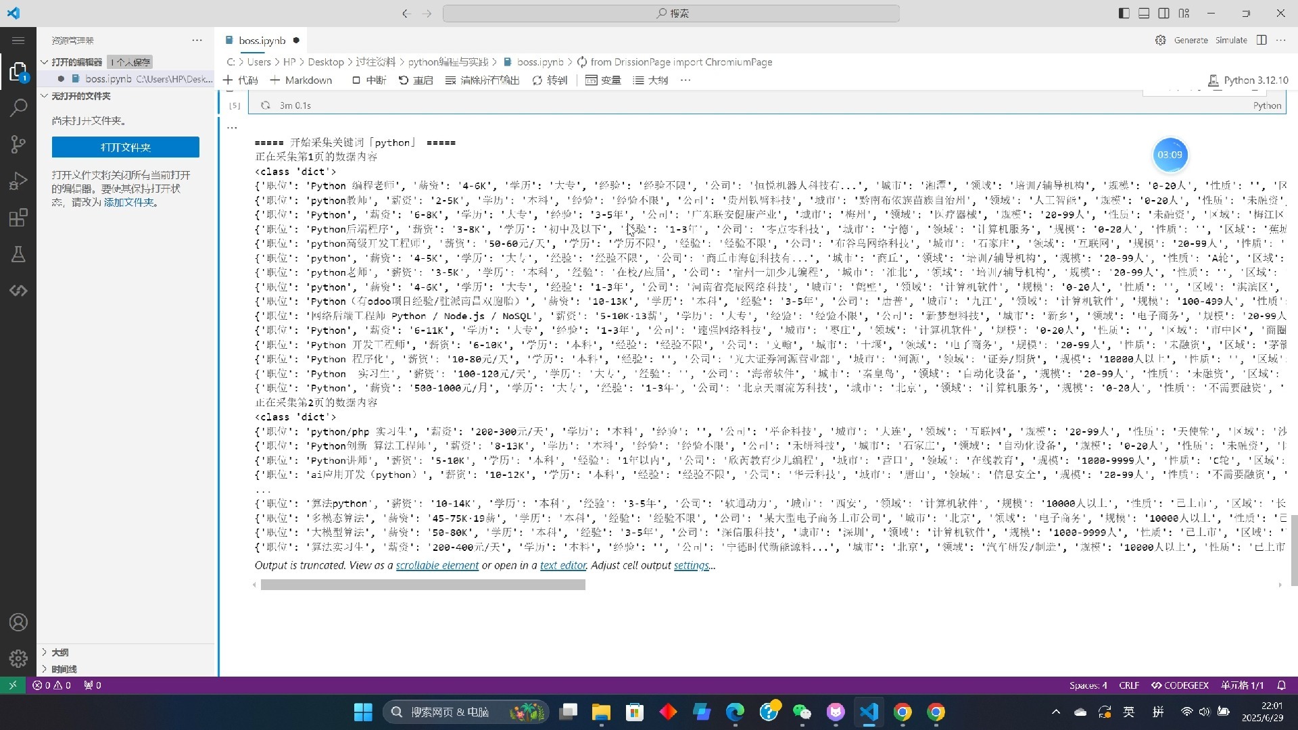
Task: Toggle the secondary sidebar
Action: 1163,13
